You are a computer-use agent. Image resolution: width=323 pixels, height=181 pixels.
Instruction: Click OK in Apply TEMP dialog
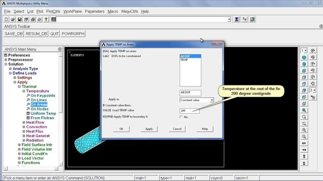click(x=121, y=129)
